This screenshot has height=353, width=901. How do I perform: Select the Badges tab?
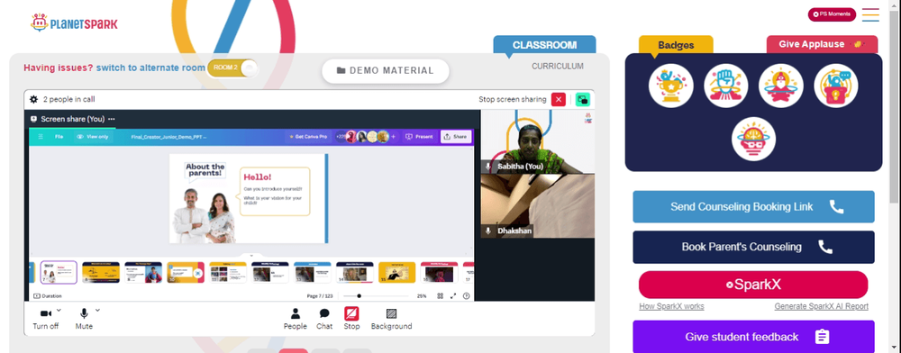tap(676, 45)
